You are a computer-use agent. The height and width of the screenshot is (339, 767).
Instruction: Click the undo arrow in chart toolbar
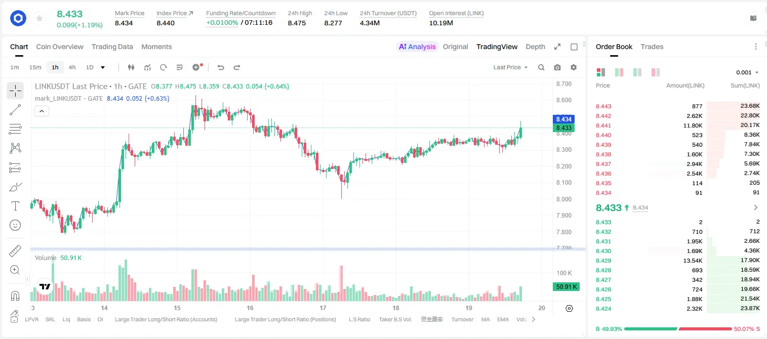click(221, 67)
